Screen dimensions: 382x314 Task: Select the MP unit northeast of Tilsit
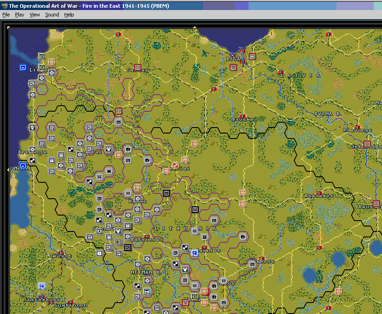118,253
